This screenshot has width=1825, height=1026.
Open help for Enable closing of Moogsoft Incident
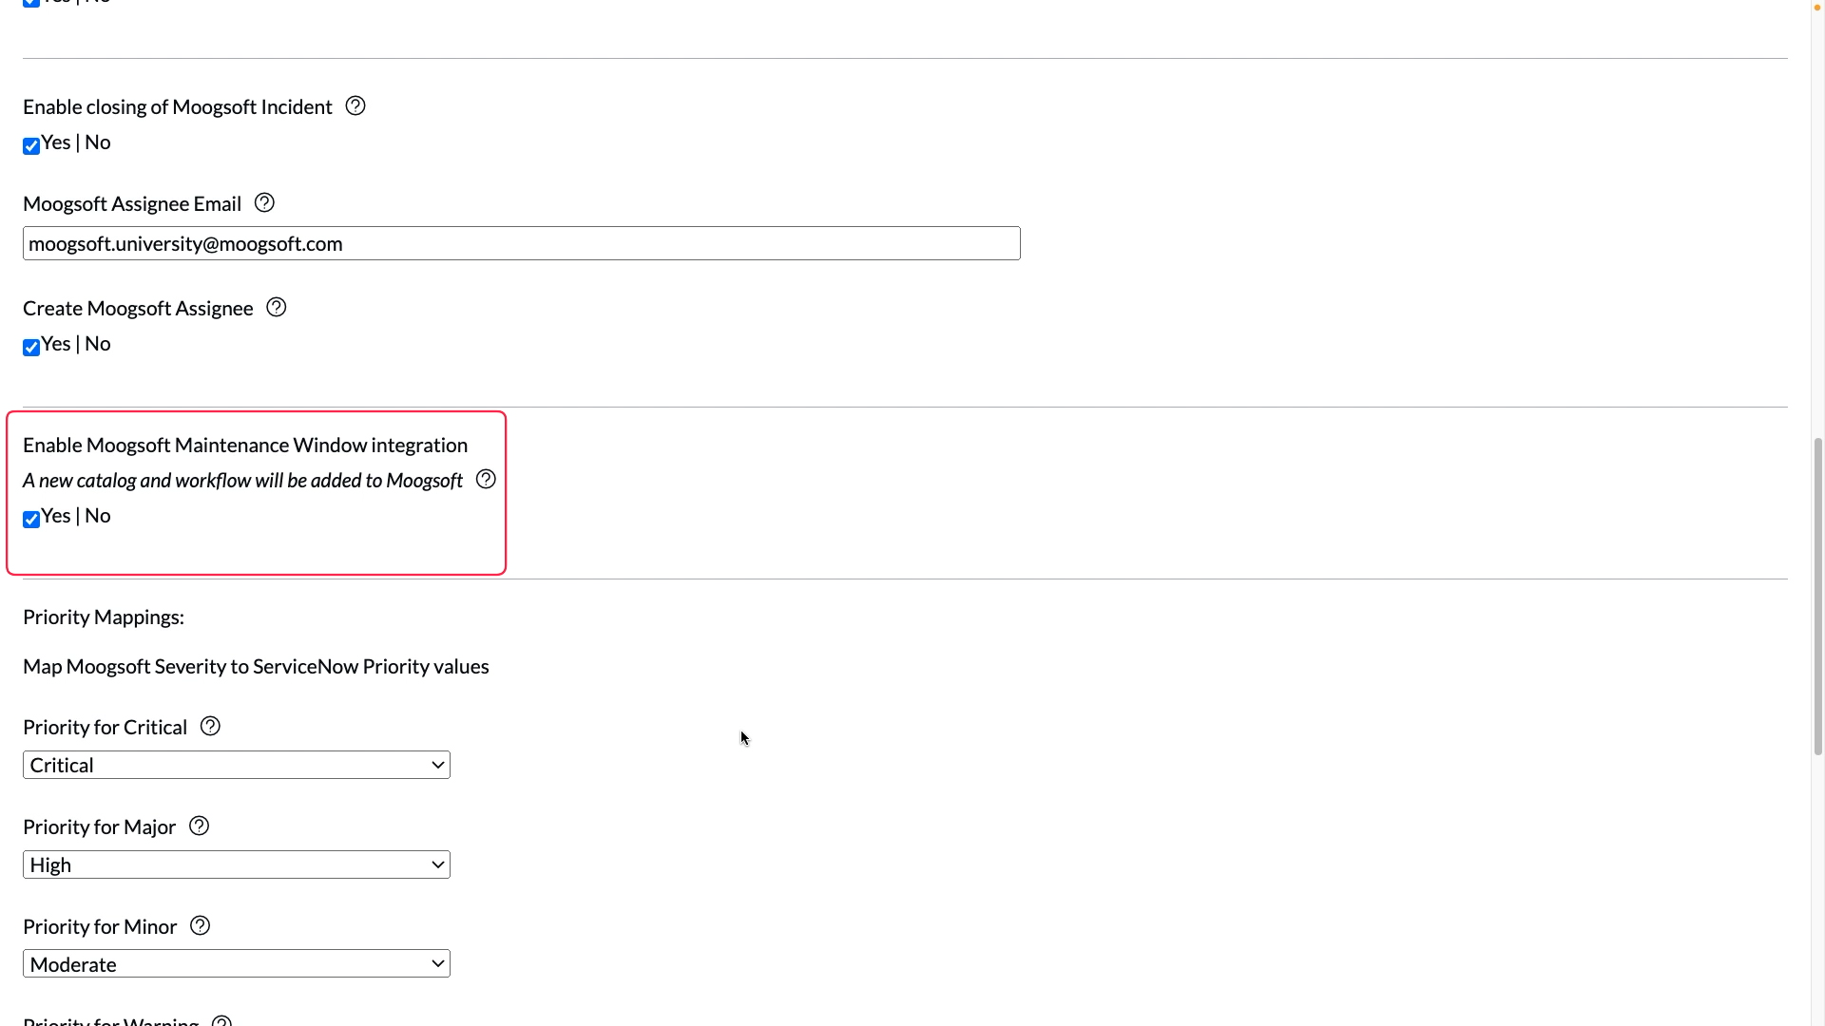coord(355,106)
